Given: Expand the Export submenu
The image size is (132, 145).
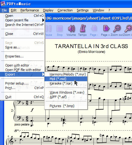Looking at the screenshot, I should coord(23,74).
